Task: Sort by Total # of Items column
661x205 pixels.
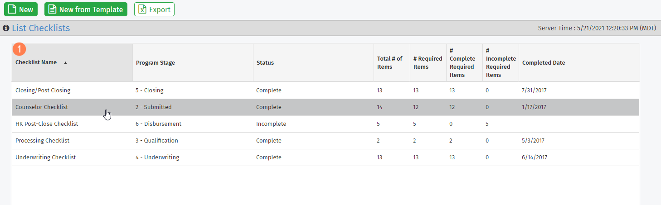Action: [389, 63]
